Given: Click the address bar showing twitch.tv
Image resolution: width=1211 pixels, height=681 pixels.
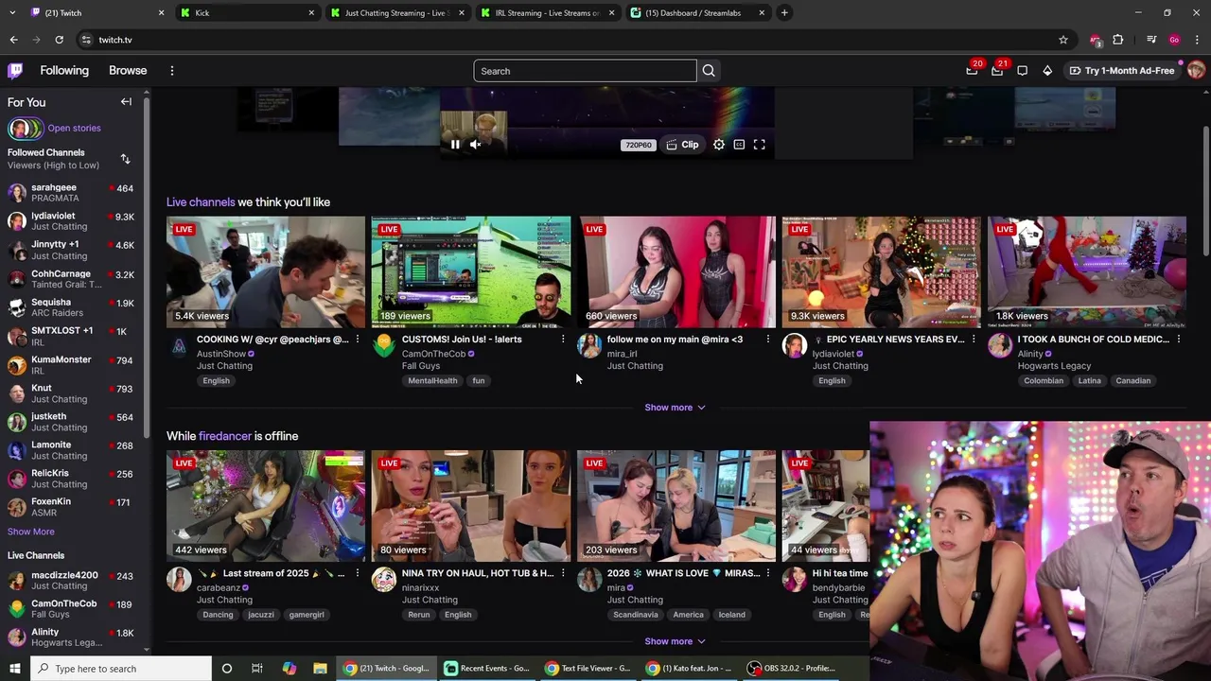Looking at the screenshot, I should point(568,40).
